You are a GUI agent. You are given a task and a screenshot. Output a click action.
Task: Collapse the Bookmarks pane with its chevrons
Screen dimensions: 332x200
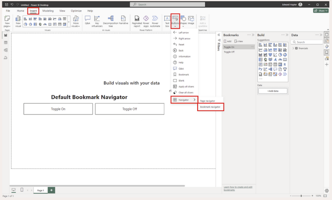pos(253,35)
